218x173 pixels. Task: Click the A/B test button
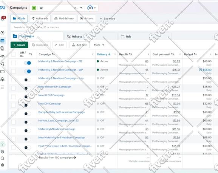79,45
